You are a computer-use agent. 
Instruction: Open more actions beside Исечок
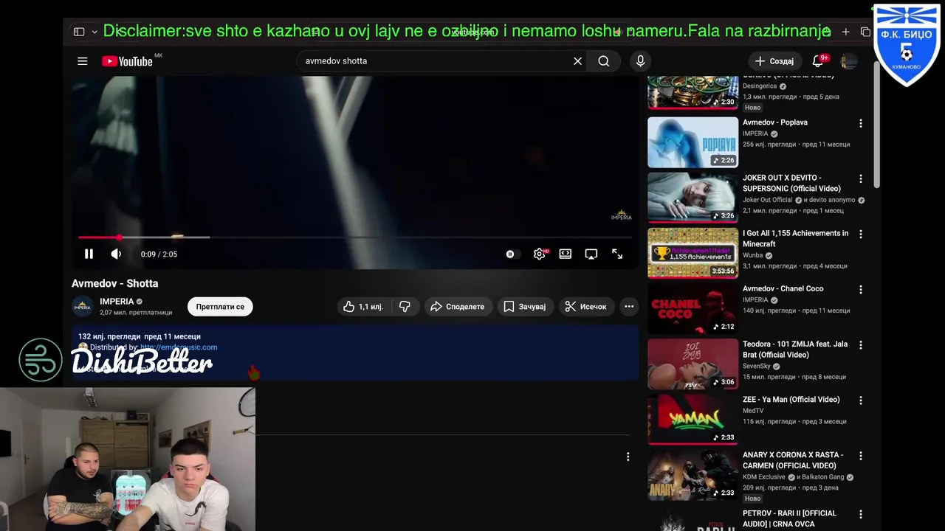pyautogui.click(x=629, y=307)
